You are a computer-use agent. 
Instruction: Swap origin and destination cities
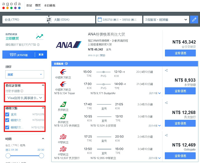(49, 20)
